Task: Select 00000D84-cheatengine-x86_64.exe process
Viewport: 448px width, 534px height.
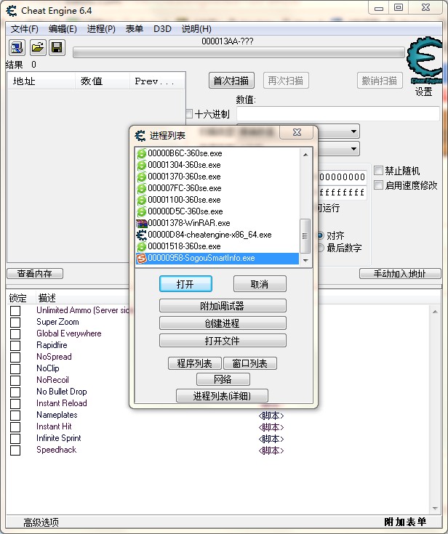Action: click(x=217, y=235)
